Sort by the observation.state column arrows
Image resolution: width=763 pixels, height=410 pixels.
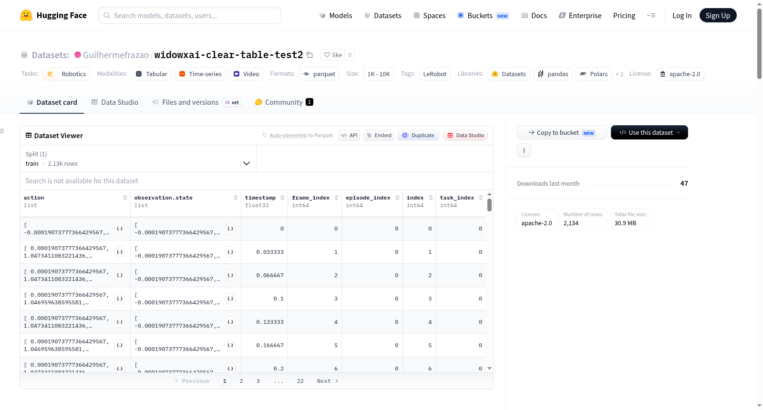(x=236, y=198)
